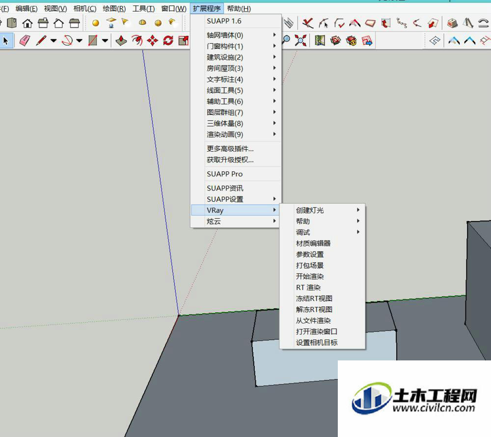Switch to Left view house icon
Screen dimensions: 491x437
click(74, 23)
